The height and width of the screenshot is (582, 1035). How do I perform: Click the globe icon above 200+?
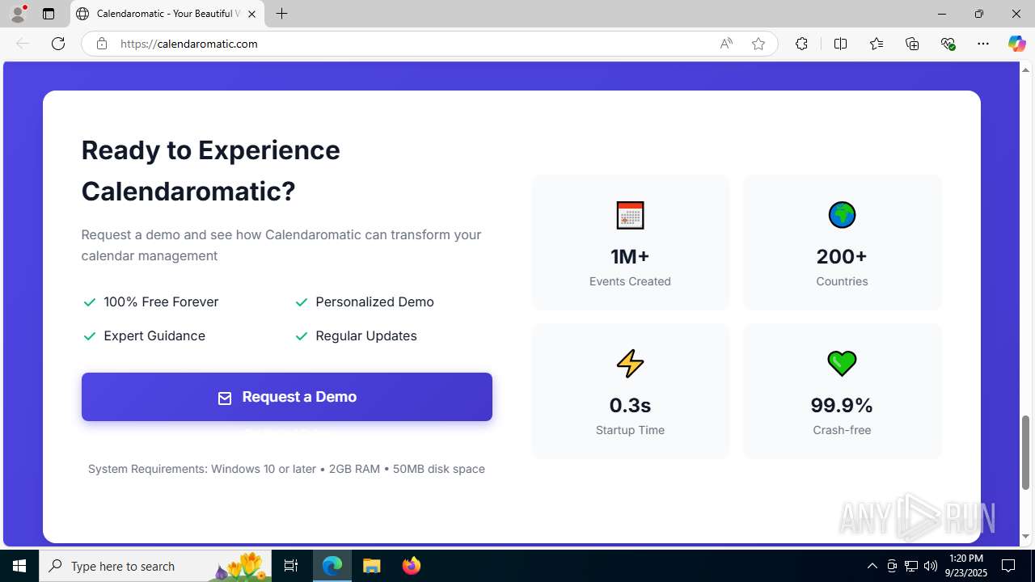pos(842,215)
